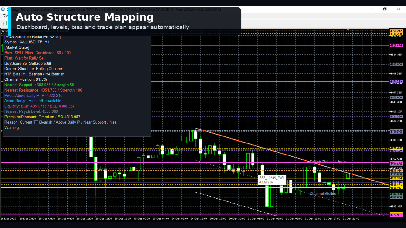Select the Channel Midline label
This screenshot has height=228, width=406.
point(323,194)
